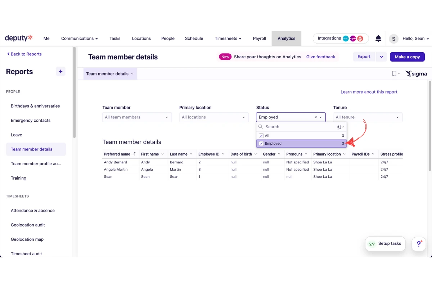Click the report area vertical scrollbar
The height and width of the screenshot is (288, 432).
430,126
